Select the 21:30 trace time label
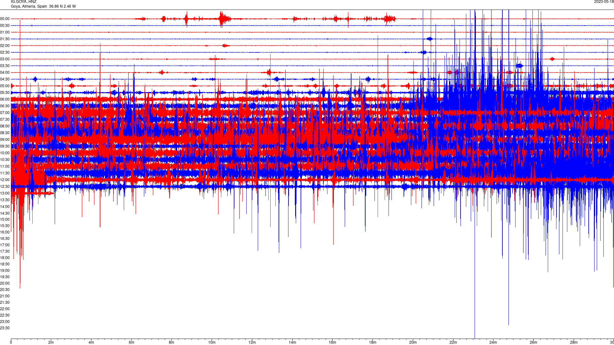 pyautogui.click(x=5, y=303)
